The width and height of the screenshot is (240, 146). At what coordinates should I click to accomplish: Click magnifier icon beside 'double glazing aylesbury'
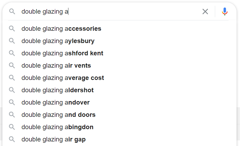coord(12,41)
